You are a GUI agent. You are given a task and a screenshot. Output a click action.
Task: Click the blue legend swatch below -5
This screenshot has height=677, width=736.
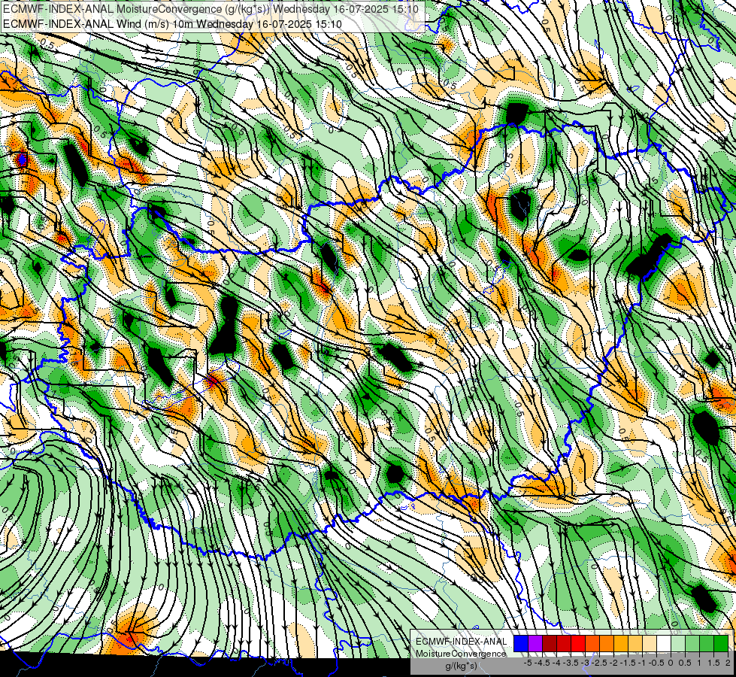click(521, 644)
